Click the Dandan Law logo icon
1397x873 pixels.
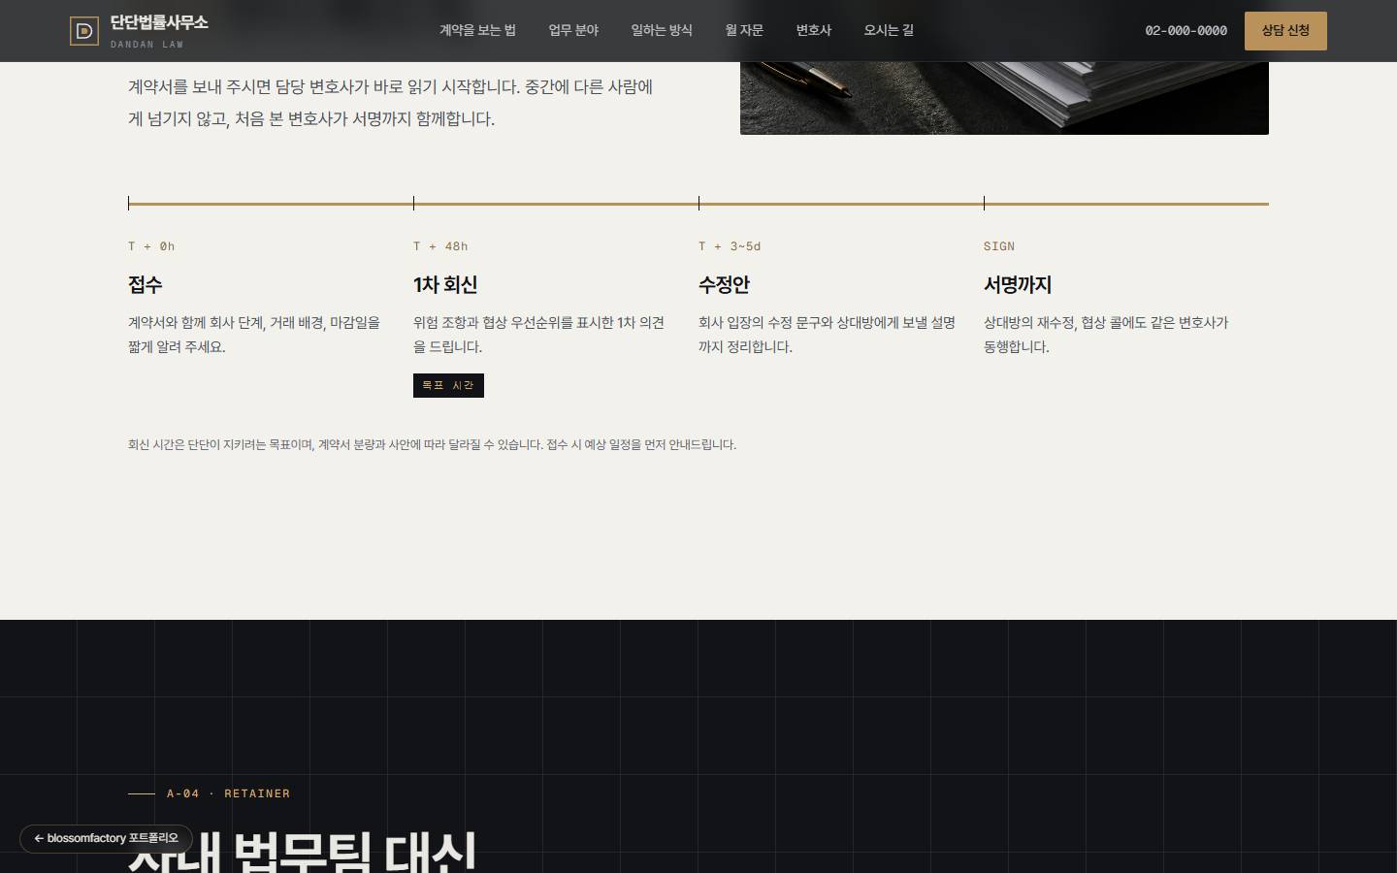[84, 31]
